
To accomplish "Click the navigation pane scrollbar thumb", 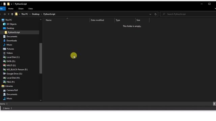I will pyautogui.click(x=40, y=58).
